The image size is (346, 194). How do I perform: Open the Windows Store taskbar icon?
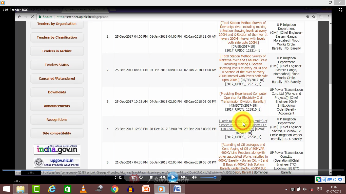coord(67,189)
